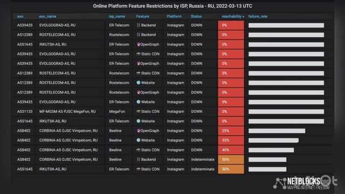Image resolution: width=345 pixels, height=194 pixels.
Task: Click failure rate bar in Beeline Website row
Action: [x=273, y=140]
